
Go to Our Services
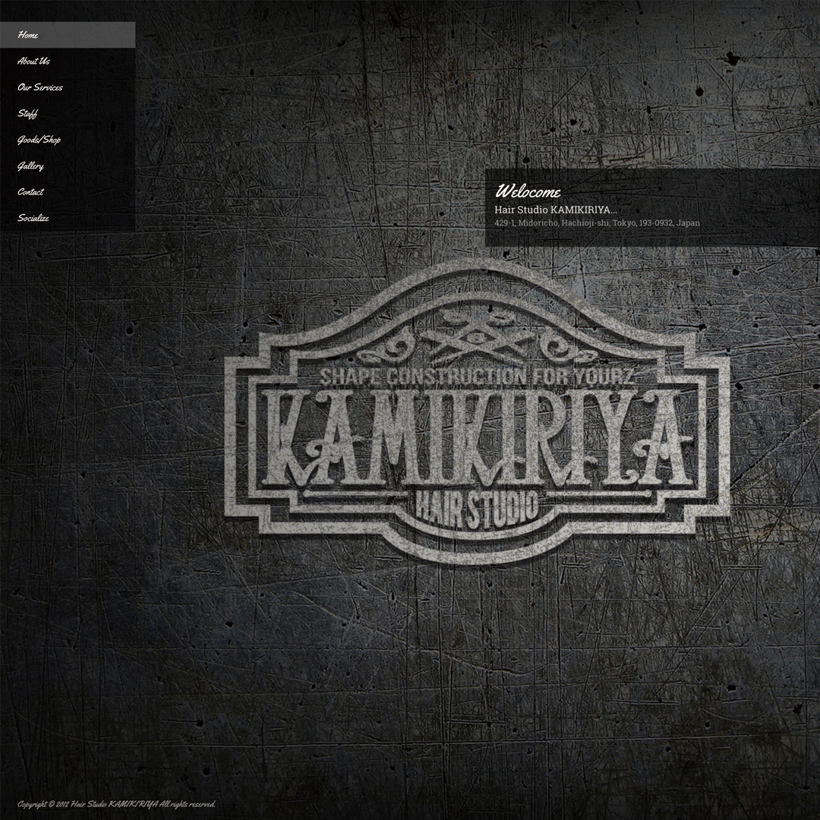tap(40, 87)
